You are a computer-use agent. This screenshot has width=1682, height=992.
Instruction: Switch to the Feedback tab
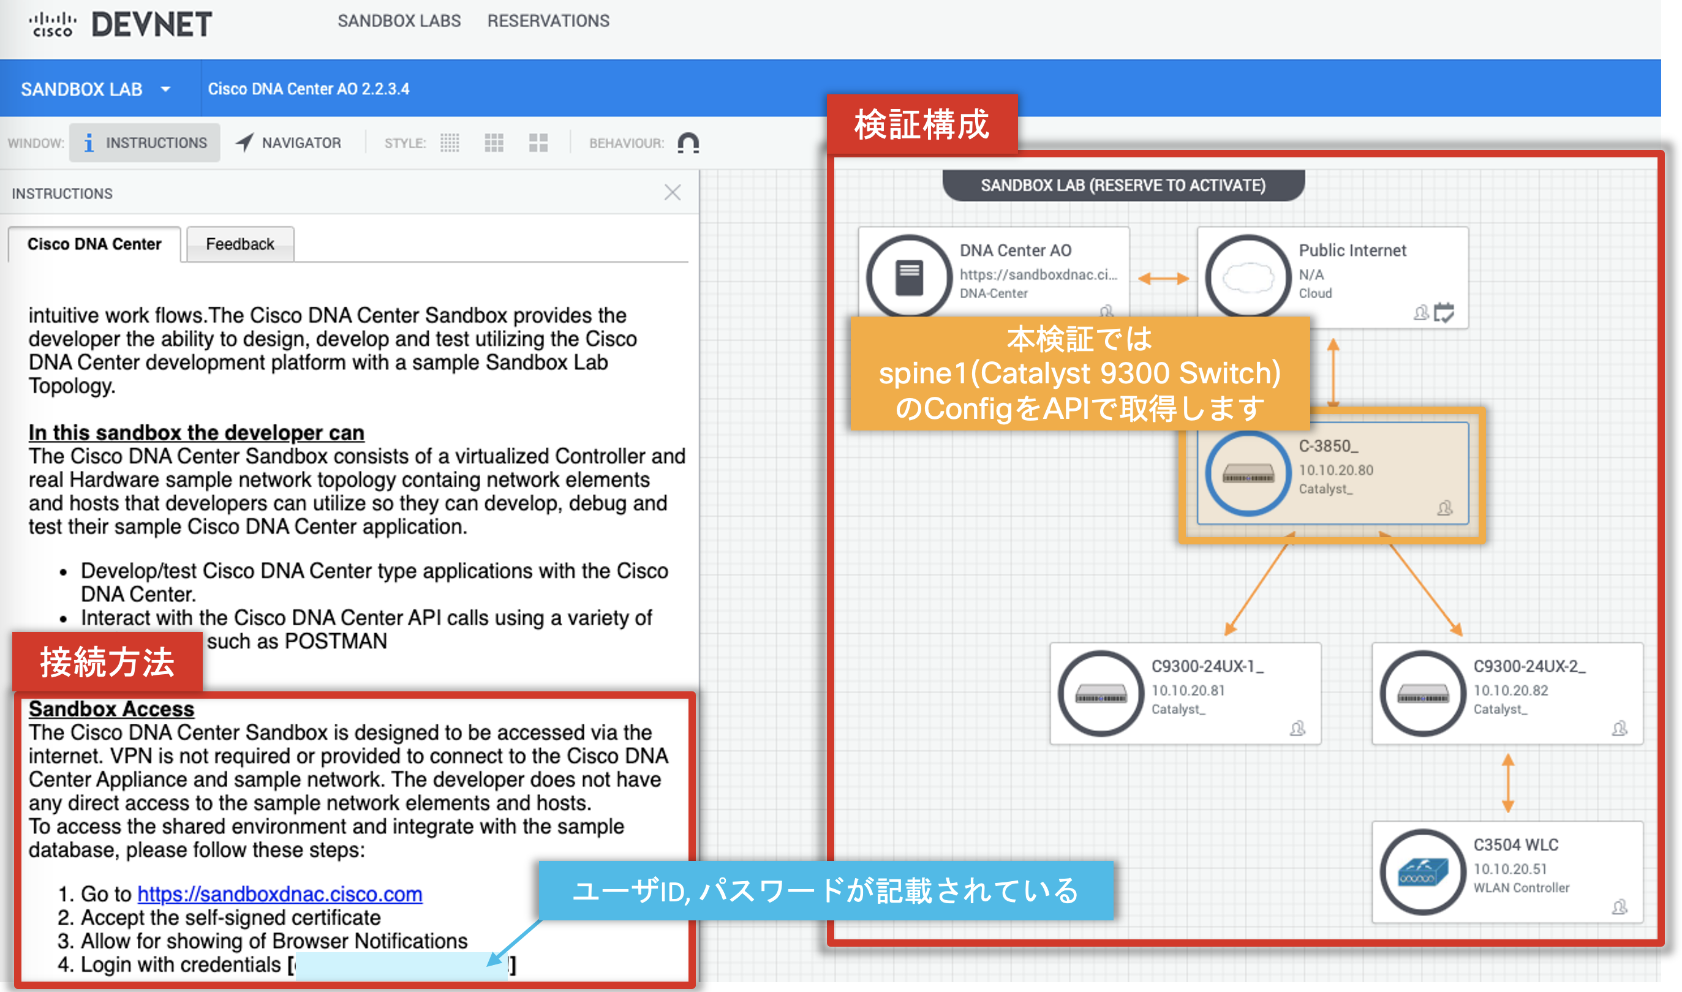pos(239,244)
